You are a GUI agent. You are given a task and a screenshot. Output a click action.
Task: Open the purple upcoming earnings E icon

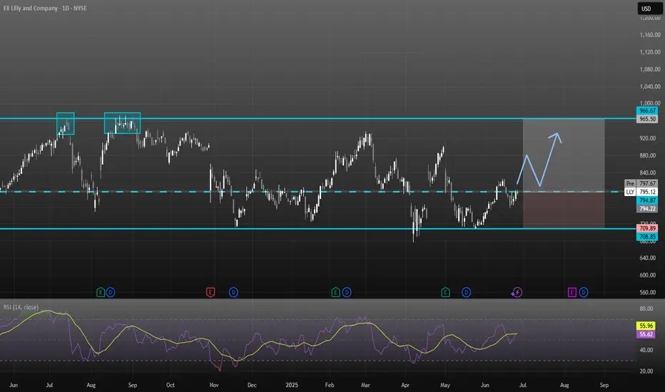point(572,292)
